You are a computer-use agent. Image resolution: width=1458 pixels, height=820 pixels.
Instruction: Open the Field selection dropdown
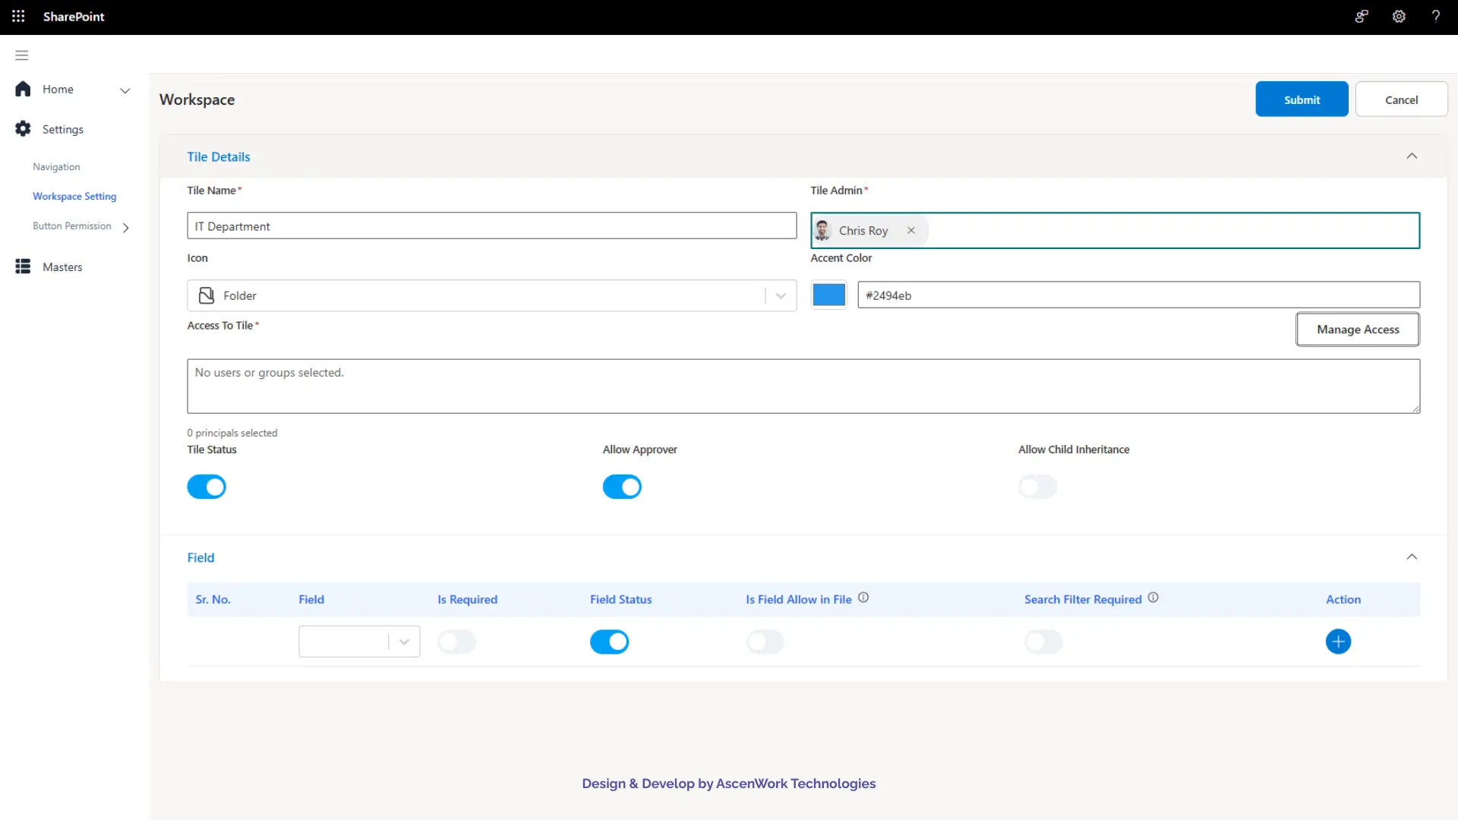pos(359,642)
